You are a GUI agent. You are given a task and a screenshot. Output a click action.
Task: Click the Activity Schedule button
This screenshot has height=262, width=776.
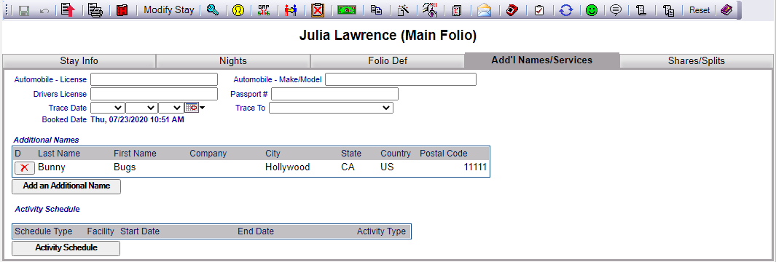point(66,248)
